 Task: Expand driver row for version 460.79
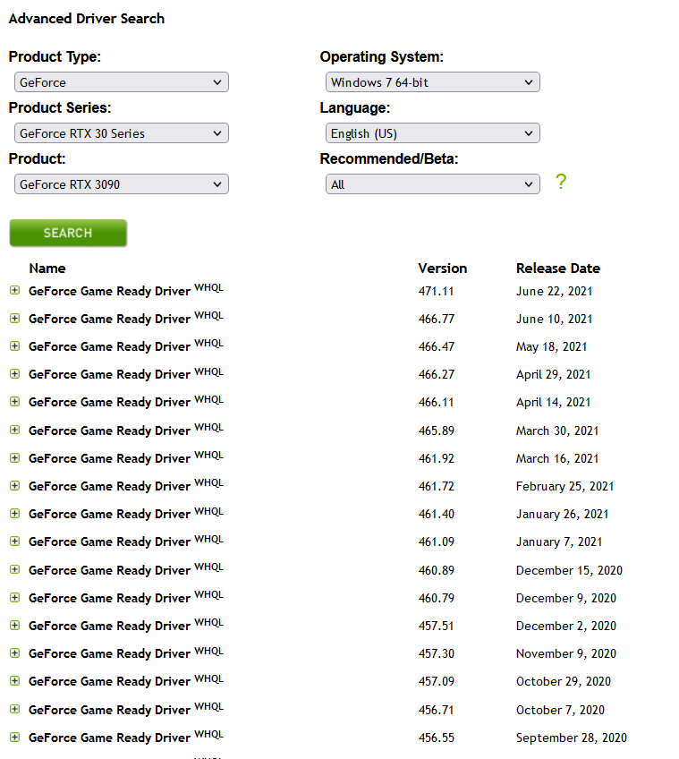[x=15, y=597]
